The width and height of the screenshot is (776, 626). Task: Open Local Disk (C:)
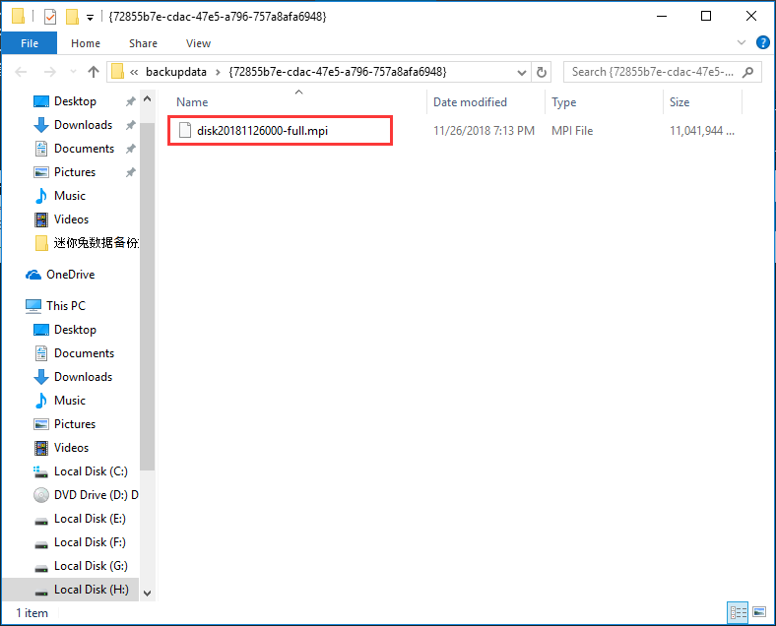[91, 471]
